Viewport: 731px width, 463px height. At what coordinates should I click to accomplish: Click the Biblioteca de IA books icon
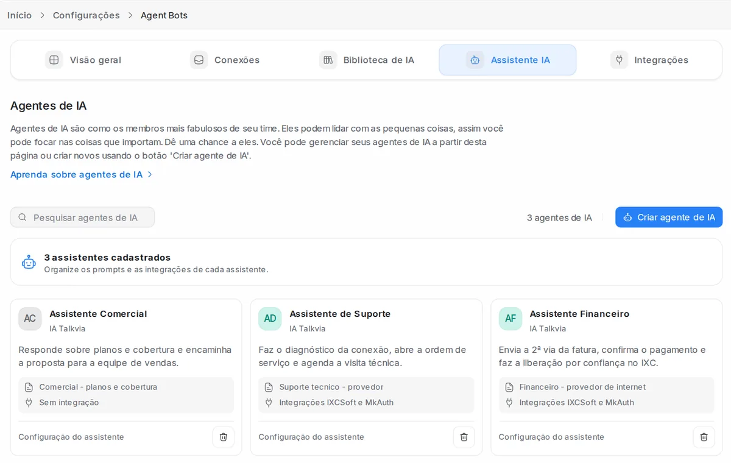(328, 60)
